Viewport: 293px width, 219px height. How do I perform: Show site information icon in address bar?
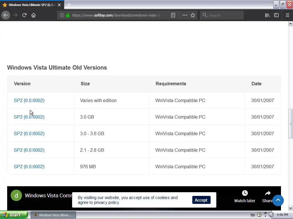[62, 15]
